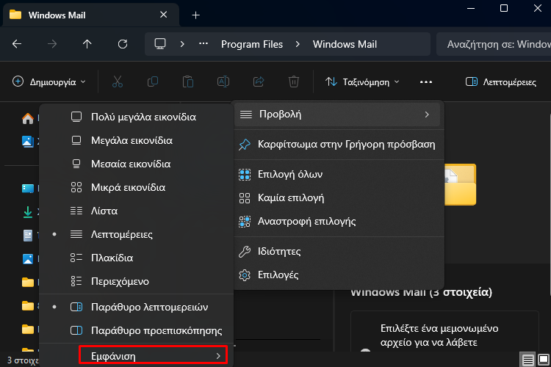Maximize the File Explorer window
Screen dimensions: 551x367
click(x=504, y=8)
